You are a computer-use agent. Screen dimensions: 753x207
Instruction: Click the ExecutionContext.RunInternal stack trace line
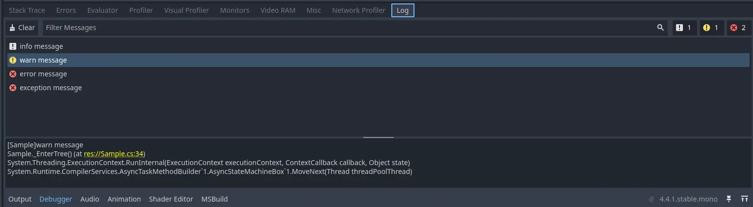coord(209,163)
